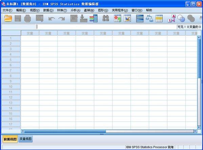The width and height of the screenshot is (203, 150).
Task: Toggle the Value labels icon
Action: (x=171, y=18)
